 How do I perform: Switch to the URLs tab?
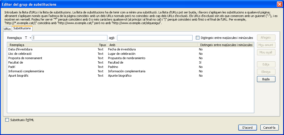coord(7,29)
